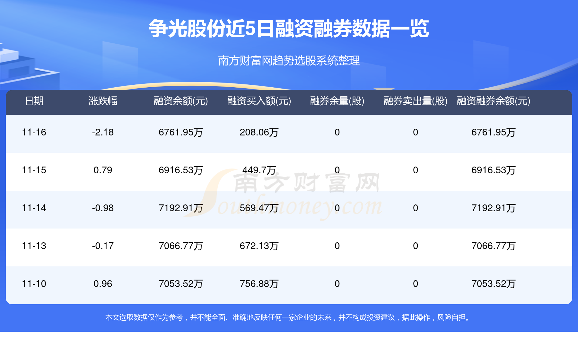
Task: Select the date cell 11-10
Action: [x=34, y=284]
